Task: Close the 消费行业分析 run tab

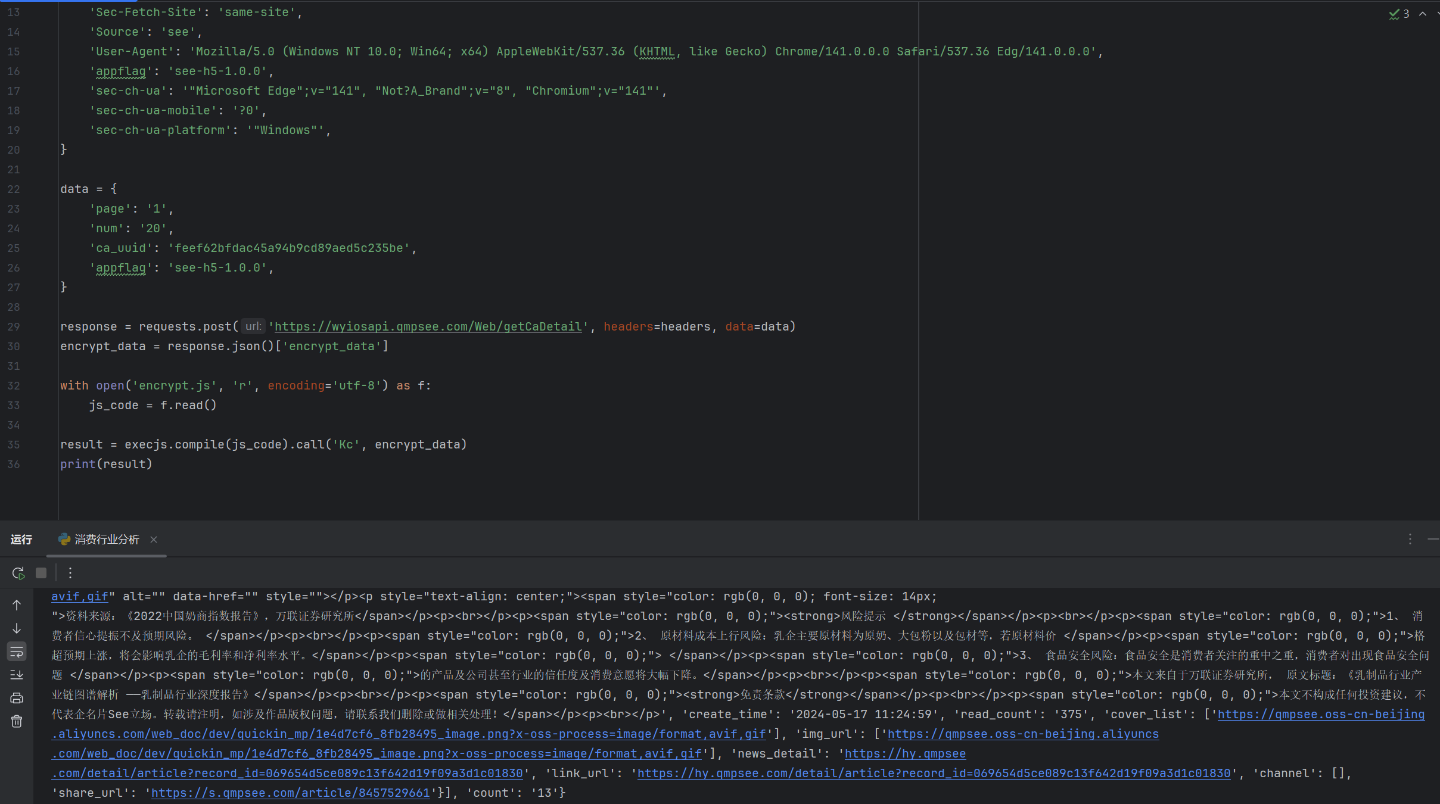Action: [x=154, y=540]
